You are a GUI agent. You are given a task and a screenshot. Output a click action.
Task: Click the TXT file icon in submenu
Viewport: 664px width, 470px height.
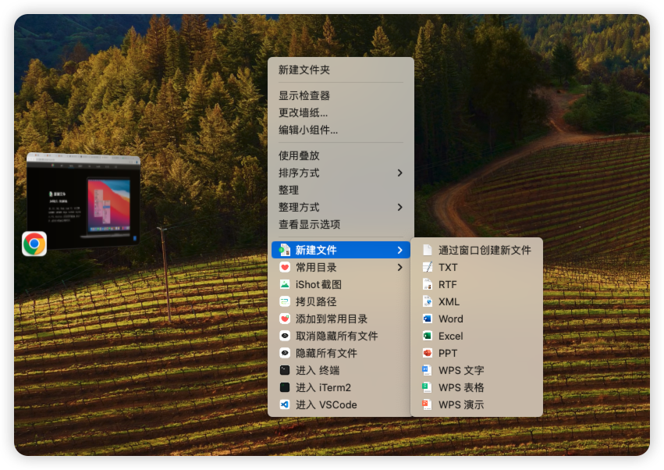coord(428,268)
